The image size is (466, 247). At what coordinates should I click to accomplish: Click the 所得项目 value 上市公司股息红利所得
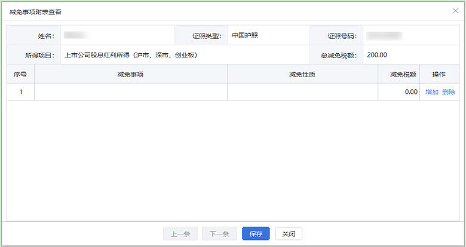(x=131, y=55)
